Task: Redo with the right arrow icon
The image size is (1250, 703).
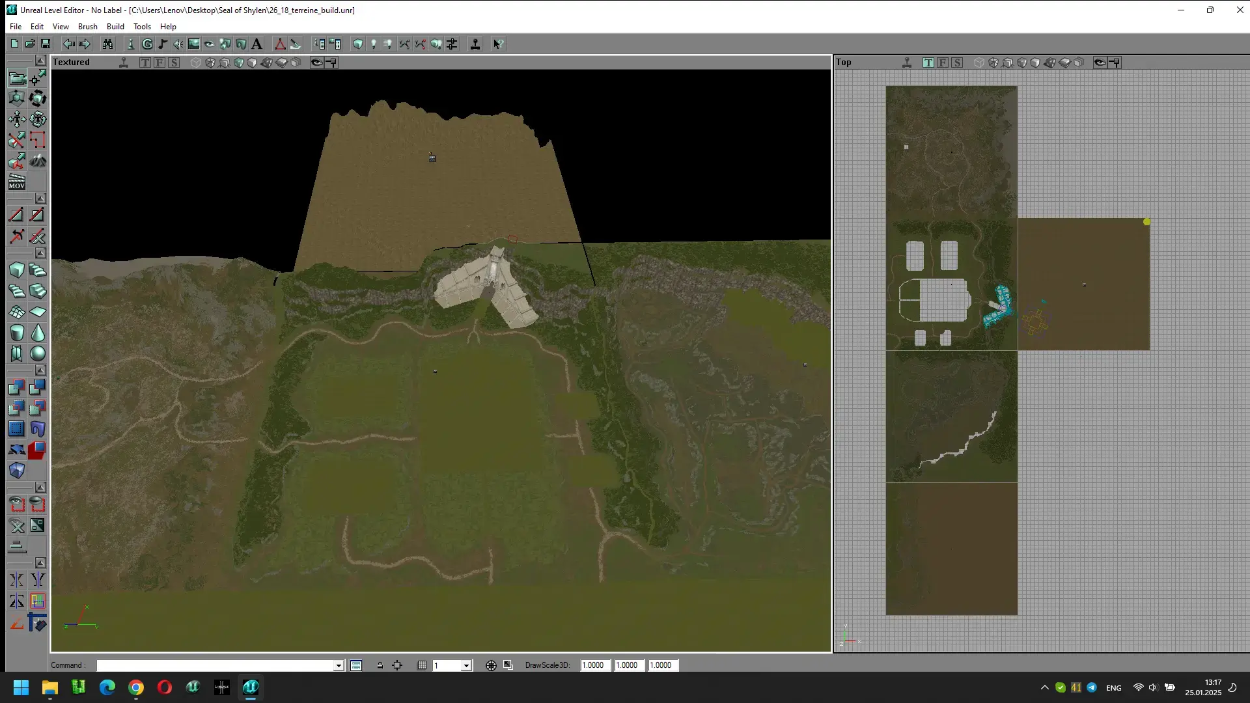Action: click(x=84, y=44)
